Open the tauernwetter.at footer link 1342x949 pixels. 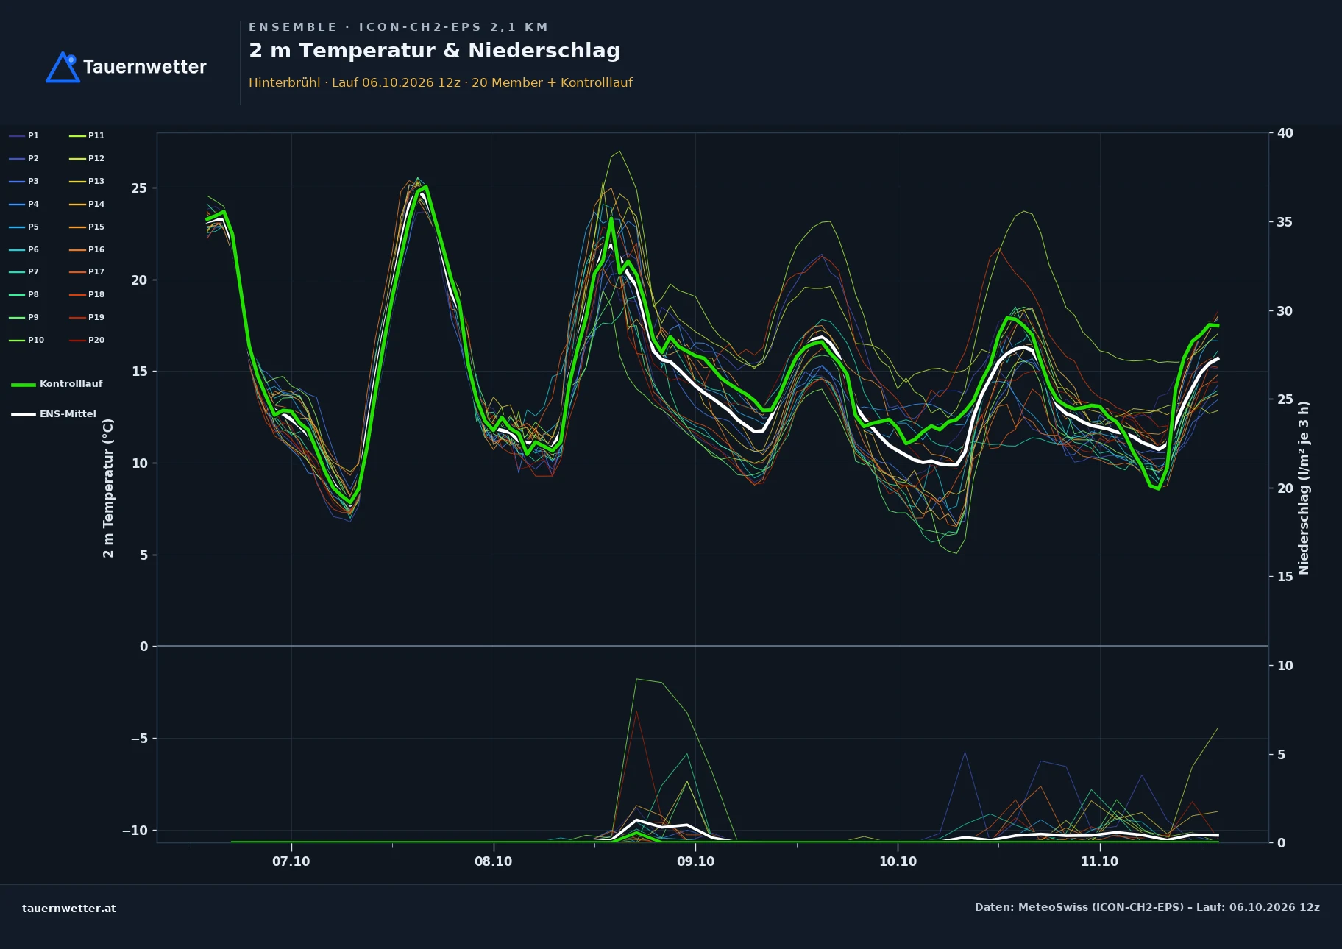(68, 909)
